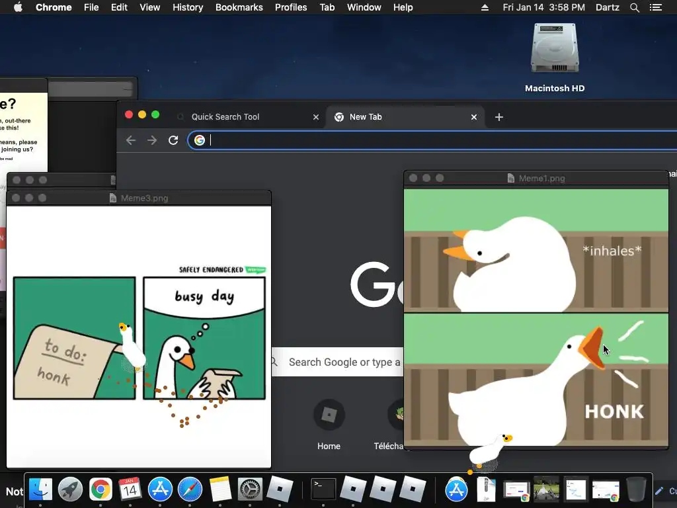Open the Apple menu
The width and height of the screenshot is (677, 508).
18,7
